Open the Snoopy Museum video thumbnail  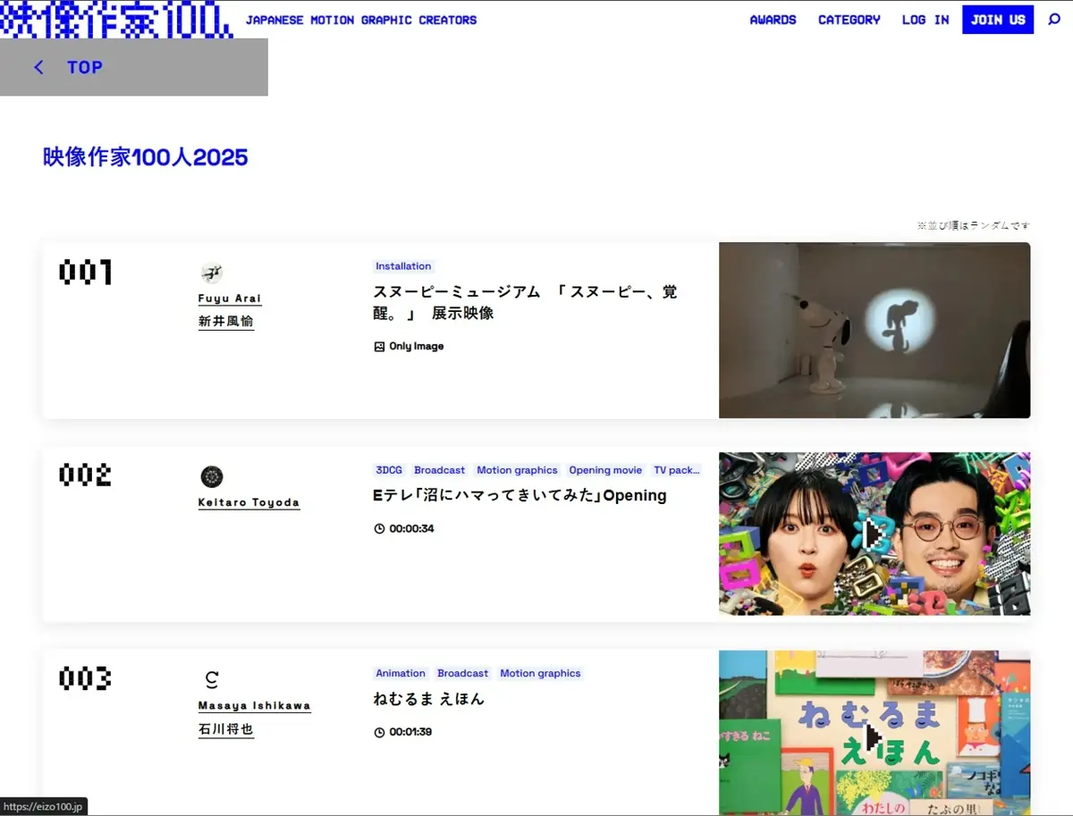tap(874, 330)
